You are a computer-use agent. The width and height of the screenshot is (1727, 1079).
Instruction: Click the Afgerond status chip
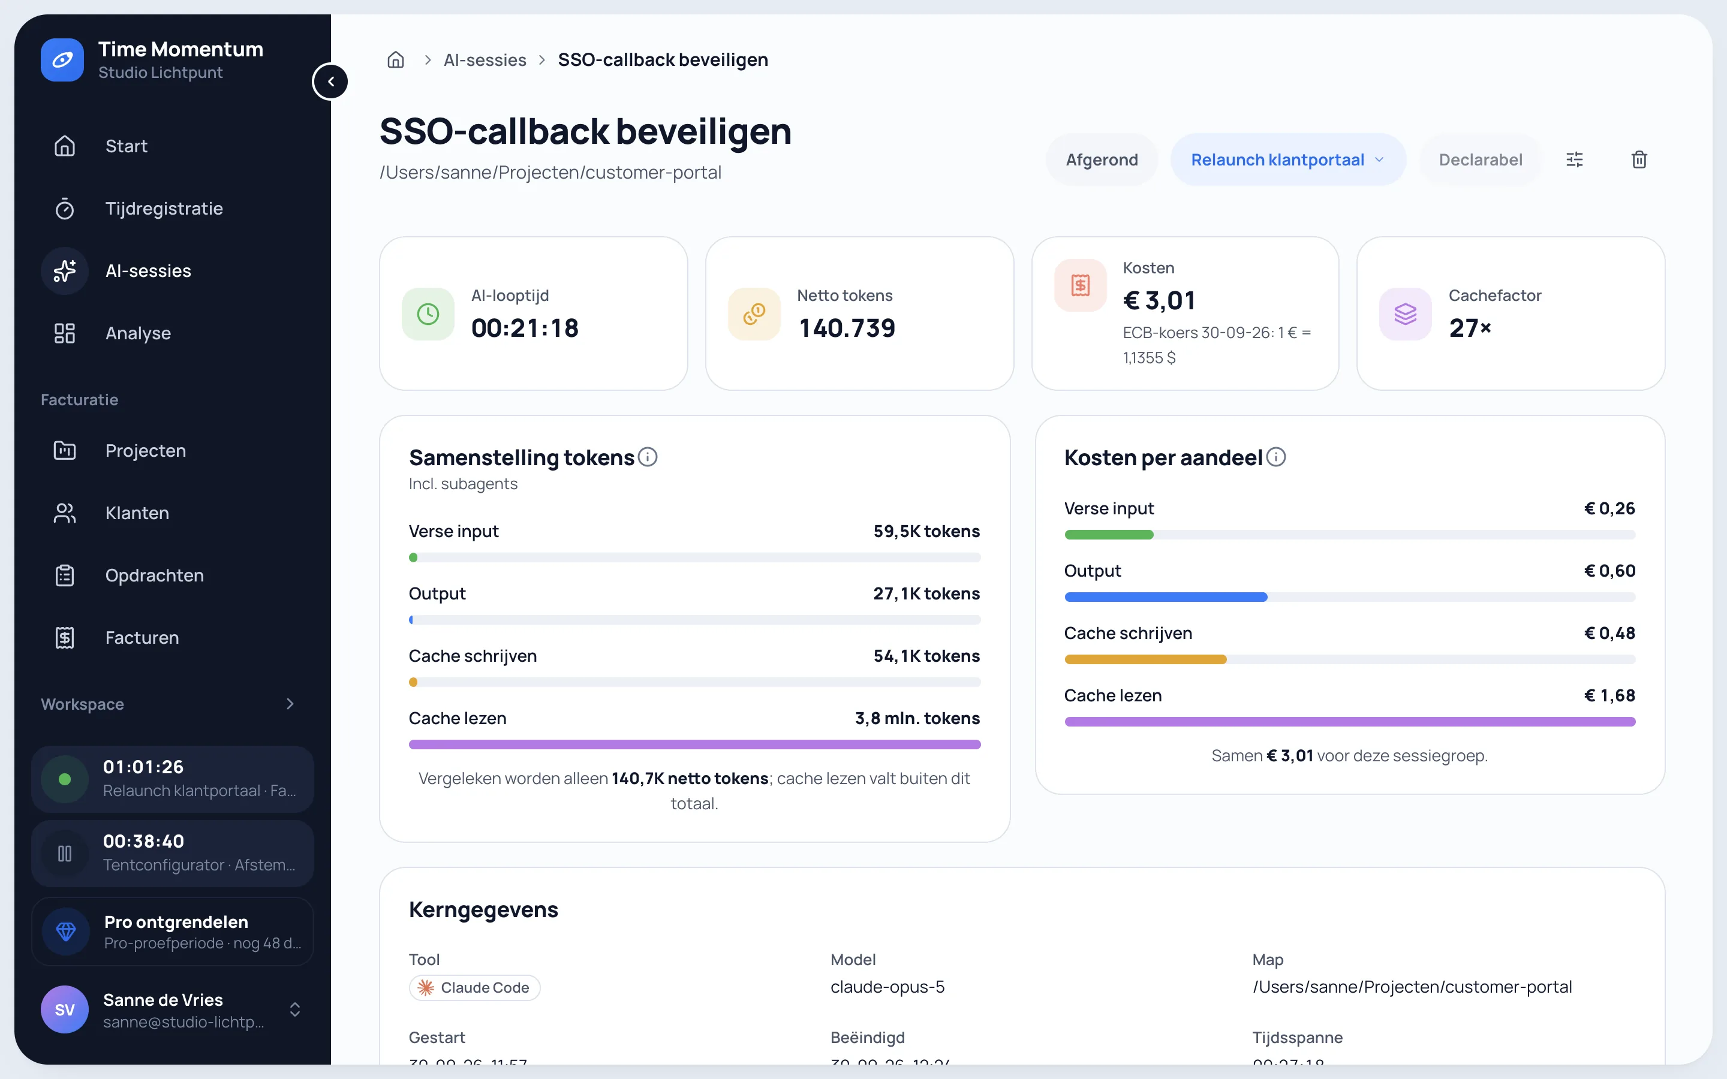coord(1102,160)
